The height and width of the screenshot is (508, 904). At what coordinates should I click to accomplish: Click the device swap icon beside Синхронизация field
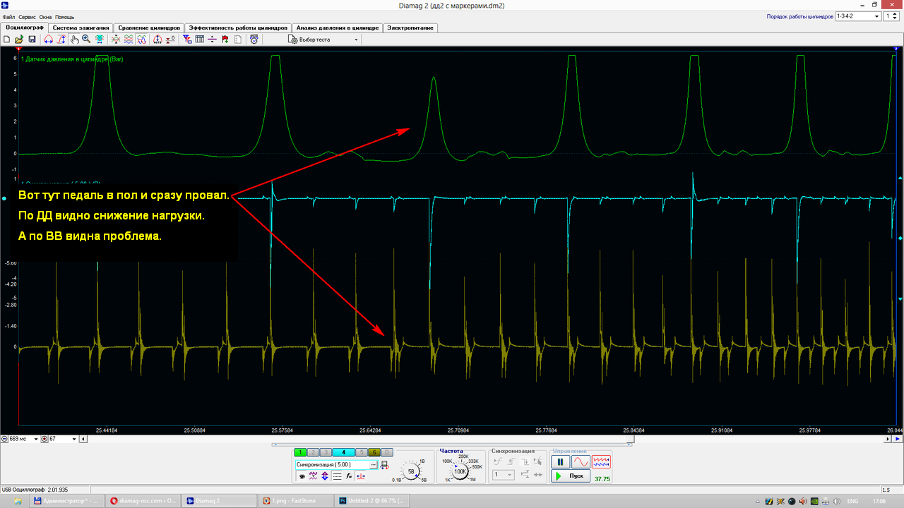click(x=385, y=465)
